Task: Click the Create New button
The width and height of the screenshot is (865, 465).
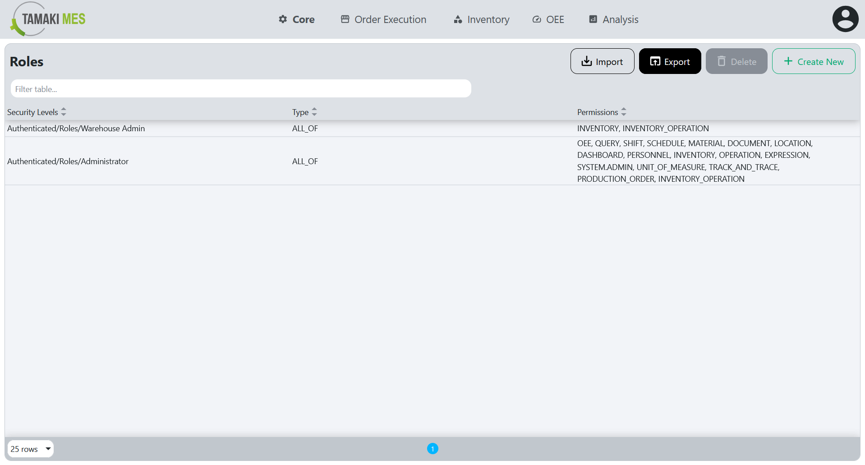Action: [813, 61]
